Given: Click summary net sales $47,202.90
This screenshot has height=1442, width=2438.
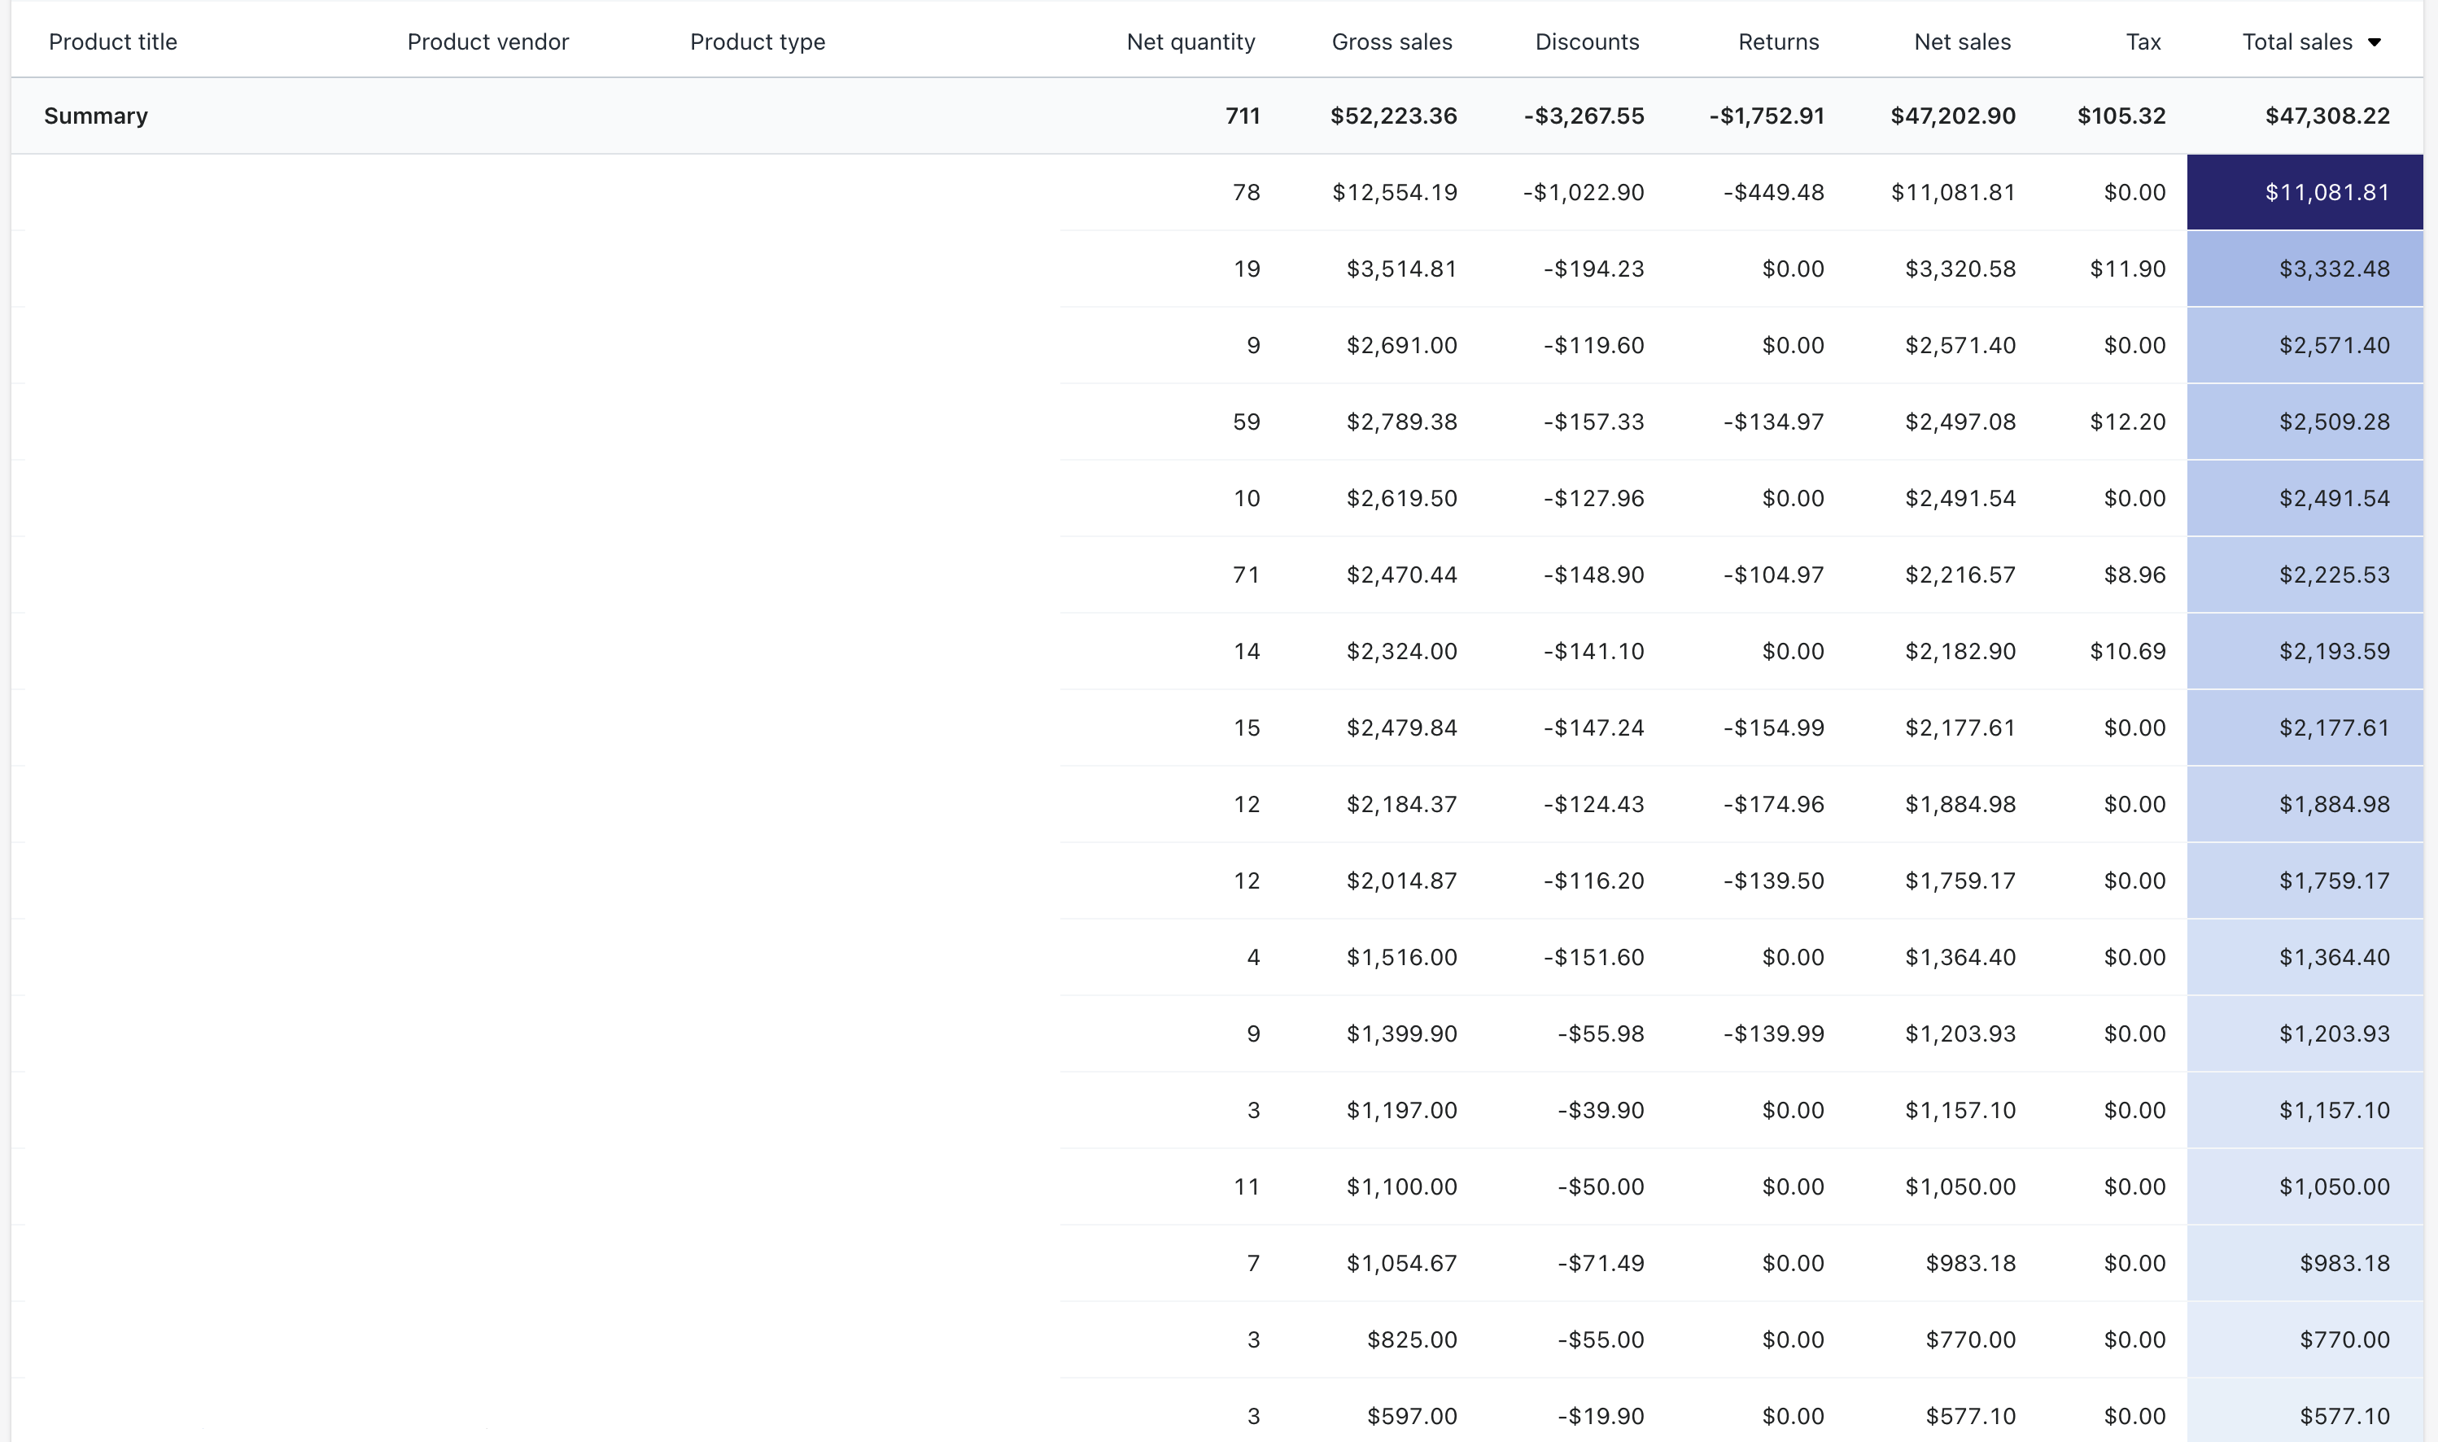Looking at the screenshot, I should point(1952,116).
